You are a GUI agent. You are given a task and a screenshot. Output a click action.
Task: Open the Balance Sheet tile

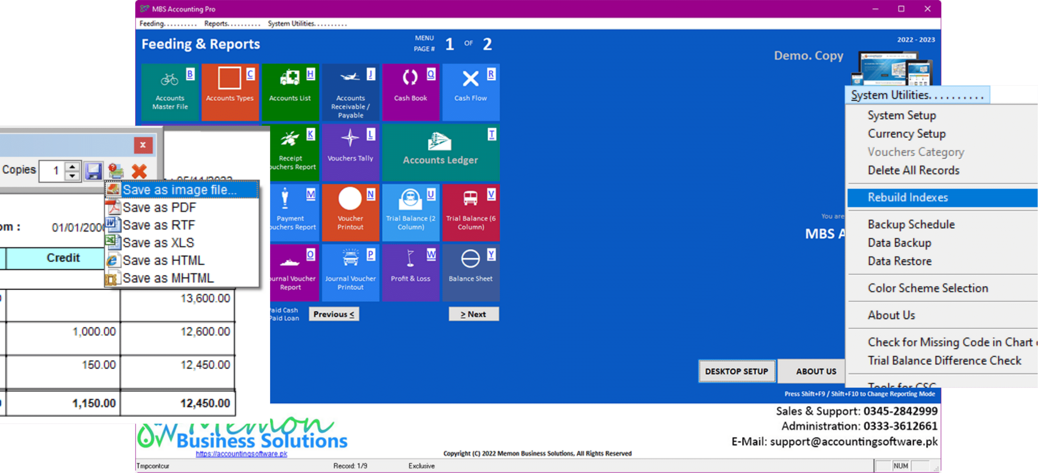click(470, 272)
